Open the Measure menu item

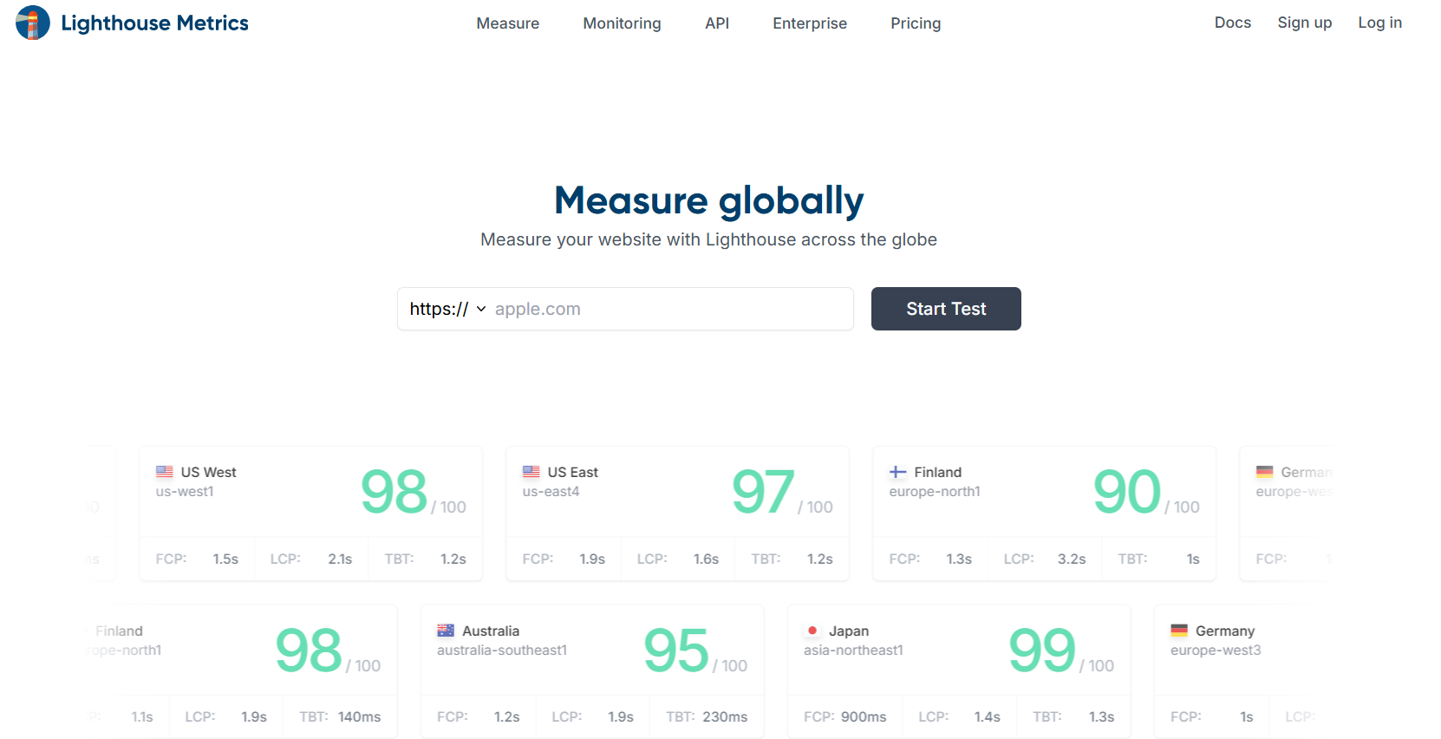(508, 23)
